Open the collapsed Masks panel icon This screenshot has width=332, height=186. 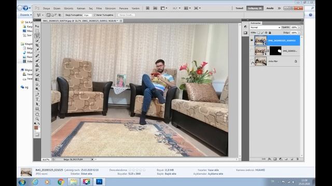point(245,33)
